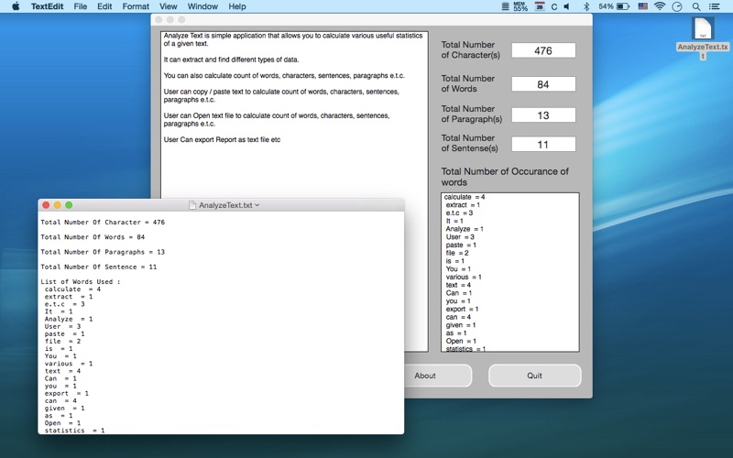Click the volume icon in the menu bar
The height and width of the screenshot is (458, 733).
(567, 6)
